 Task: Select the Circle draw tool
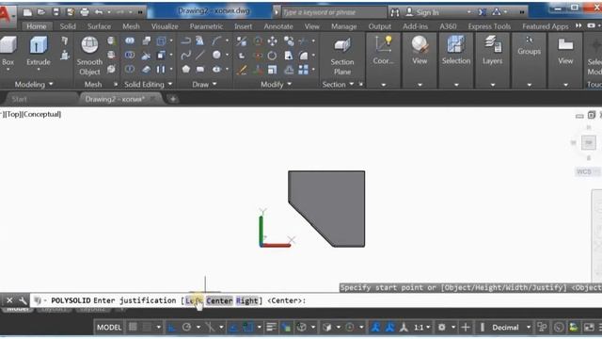pyautogui.click(x=216, y=55)
